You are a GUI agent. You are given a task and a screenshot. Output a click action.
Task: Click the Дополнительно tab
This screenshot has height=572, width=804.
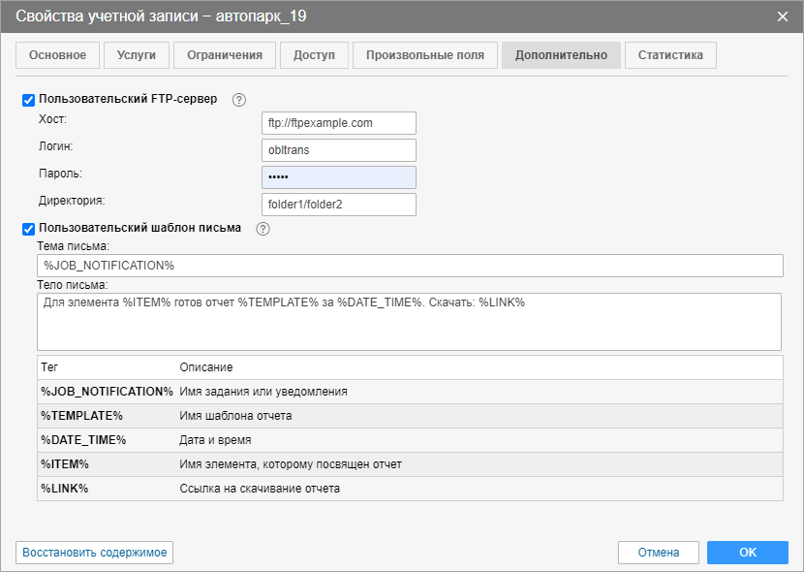561,55
